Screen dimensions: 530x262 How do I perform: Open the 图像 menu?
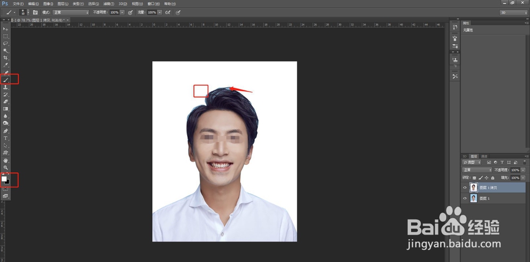point(48,4)
